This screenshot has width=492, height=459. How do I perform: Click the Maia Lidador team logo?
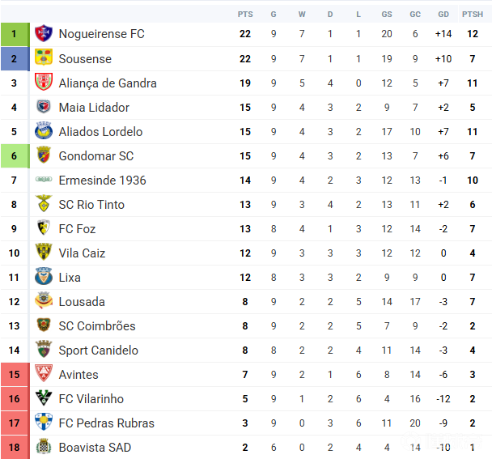point(44,107)
